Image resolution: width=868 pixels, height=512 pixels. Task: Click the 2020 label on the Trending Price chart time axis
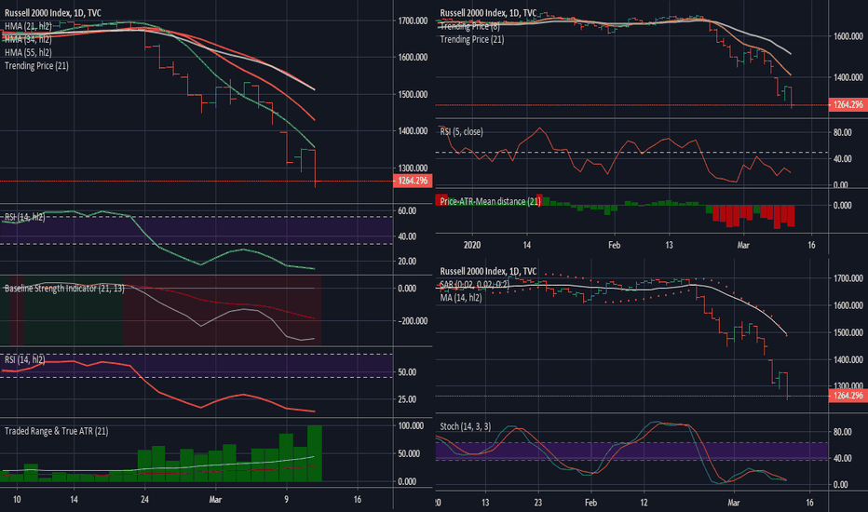point(472,245)
